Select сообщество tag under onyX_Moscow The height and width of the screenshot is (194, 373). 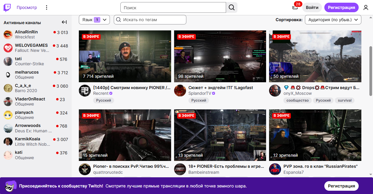coord(297,100)
